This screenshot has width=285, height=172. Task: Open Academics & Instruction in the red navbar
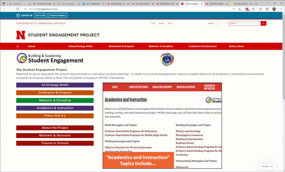coord(203,47)
